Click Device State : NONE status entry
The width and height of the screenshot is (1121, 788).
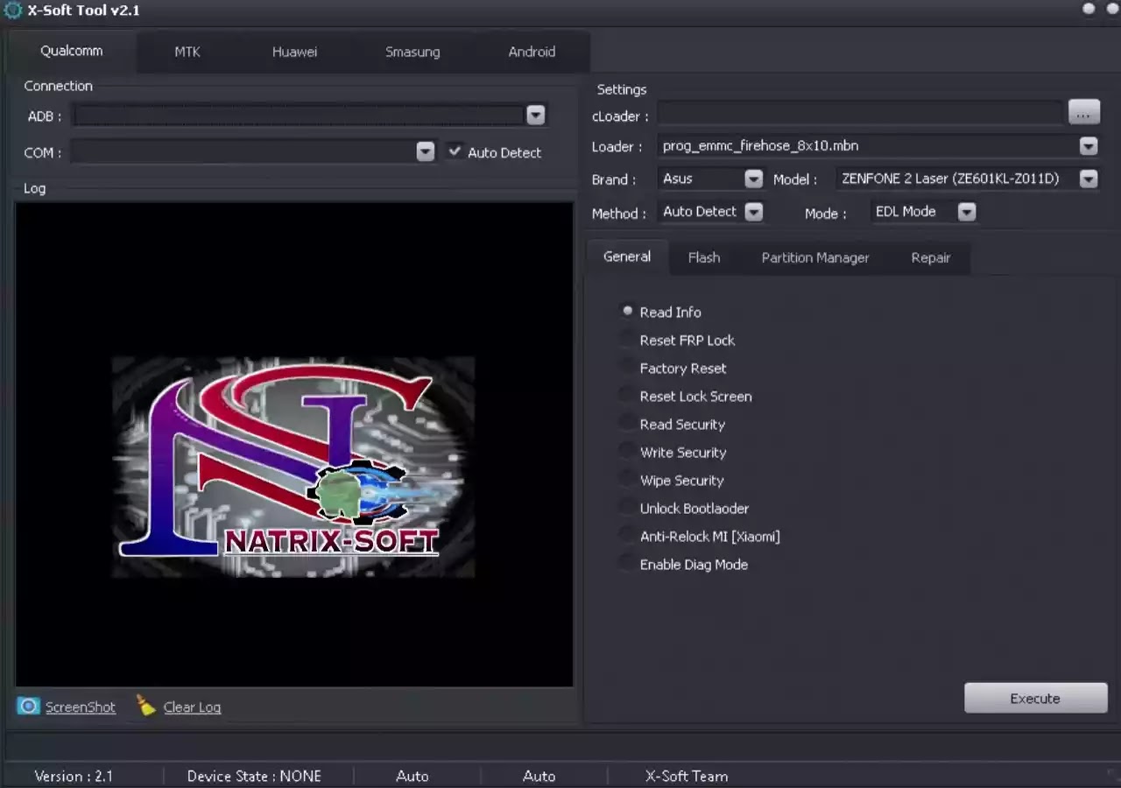coord(254,776)
